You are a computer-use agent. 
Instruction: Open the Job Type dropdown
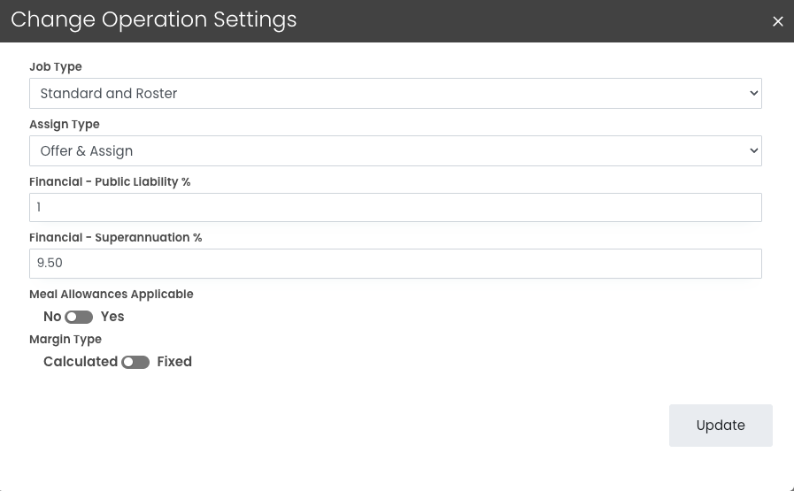tap(395, 94)
